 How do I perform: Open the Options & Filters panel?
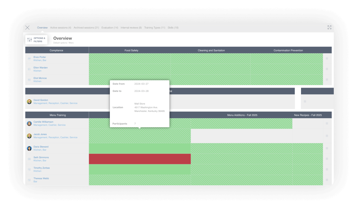tap(36, 40)
